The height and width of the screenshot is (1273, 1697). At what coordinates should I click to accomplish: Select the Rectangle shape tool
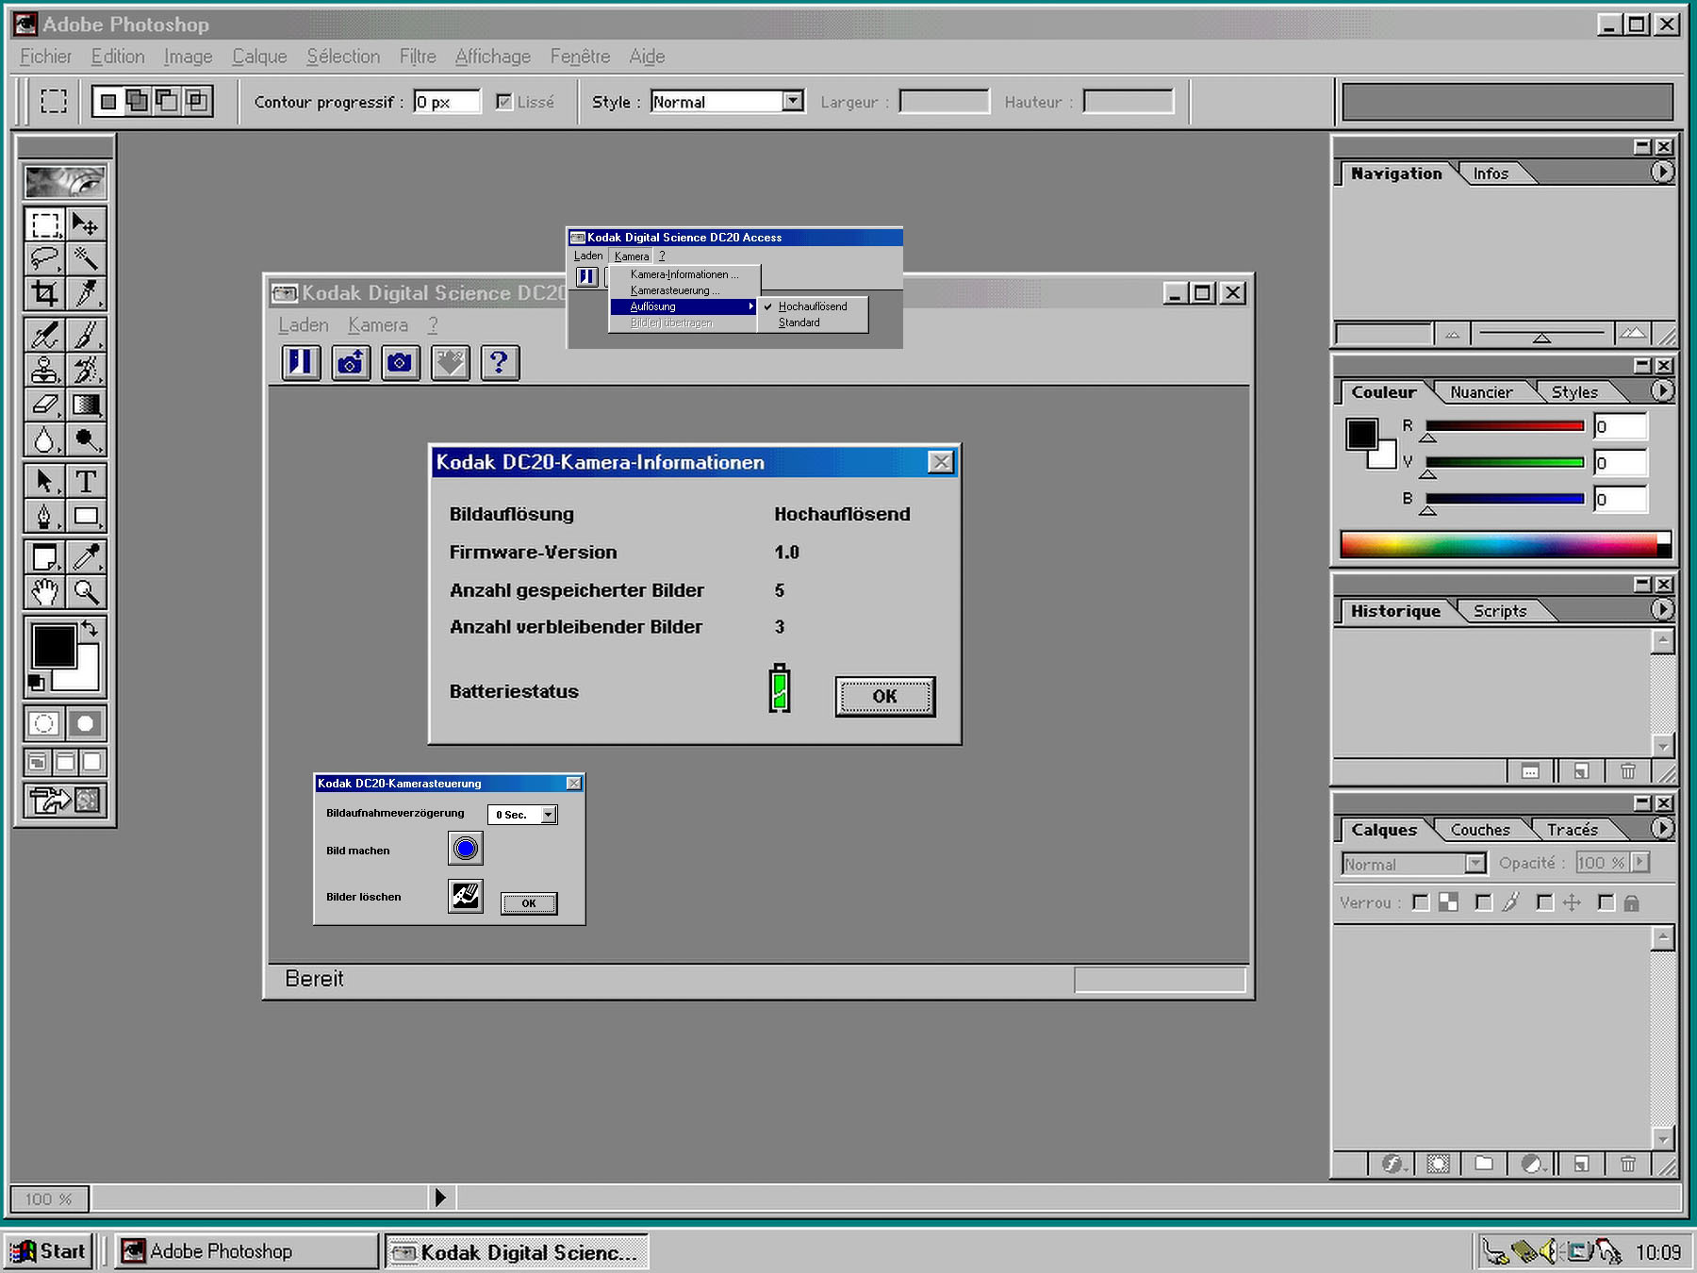(86, 516)
